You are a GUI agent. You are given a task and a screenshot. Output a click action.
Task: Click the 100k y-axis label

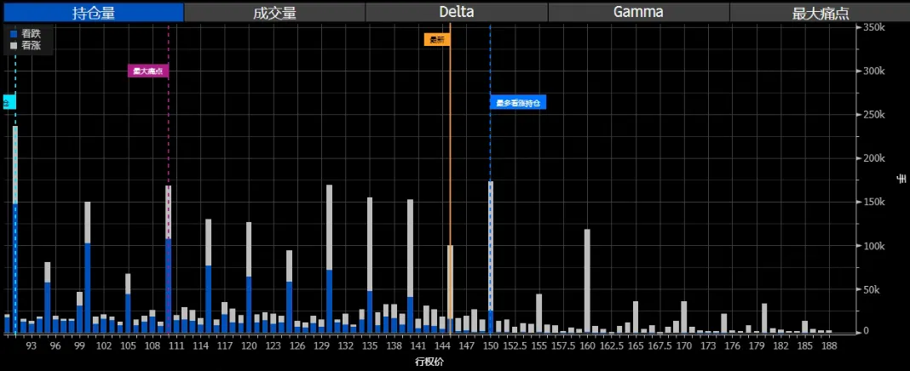point(874,246)
